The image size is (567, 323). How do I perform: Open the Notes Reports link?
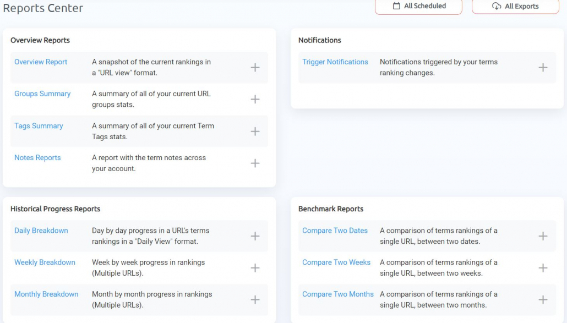pyautogui.click(x=37, y=157)
